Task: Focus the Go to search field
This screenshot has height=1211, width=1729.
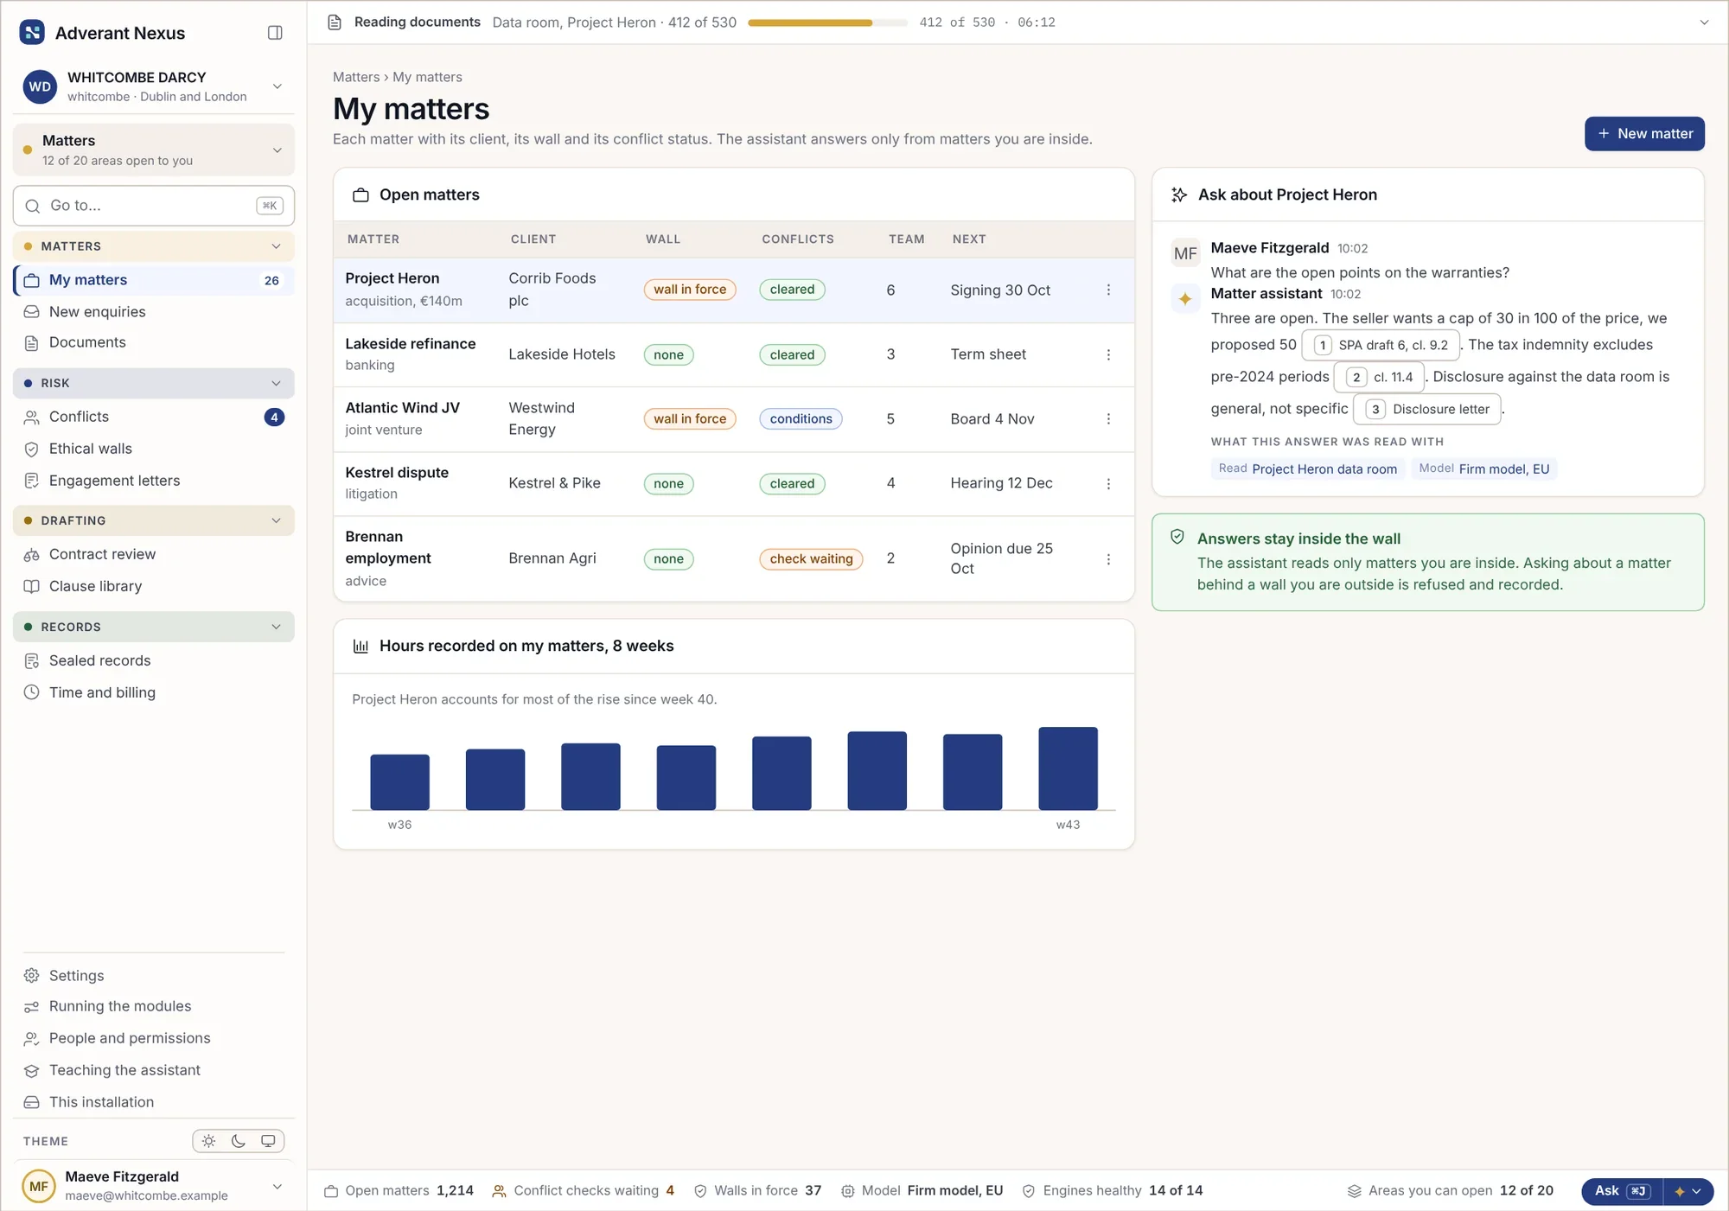Action: [x=154, y=206]
